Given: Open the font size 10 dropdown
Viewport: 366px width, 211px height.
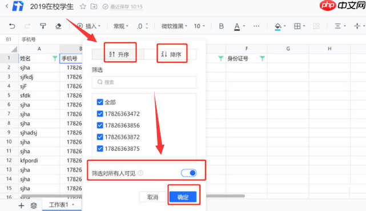Looking at the screenshot, I should click(199, 26).
